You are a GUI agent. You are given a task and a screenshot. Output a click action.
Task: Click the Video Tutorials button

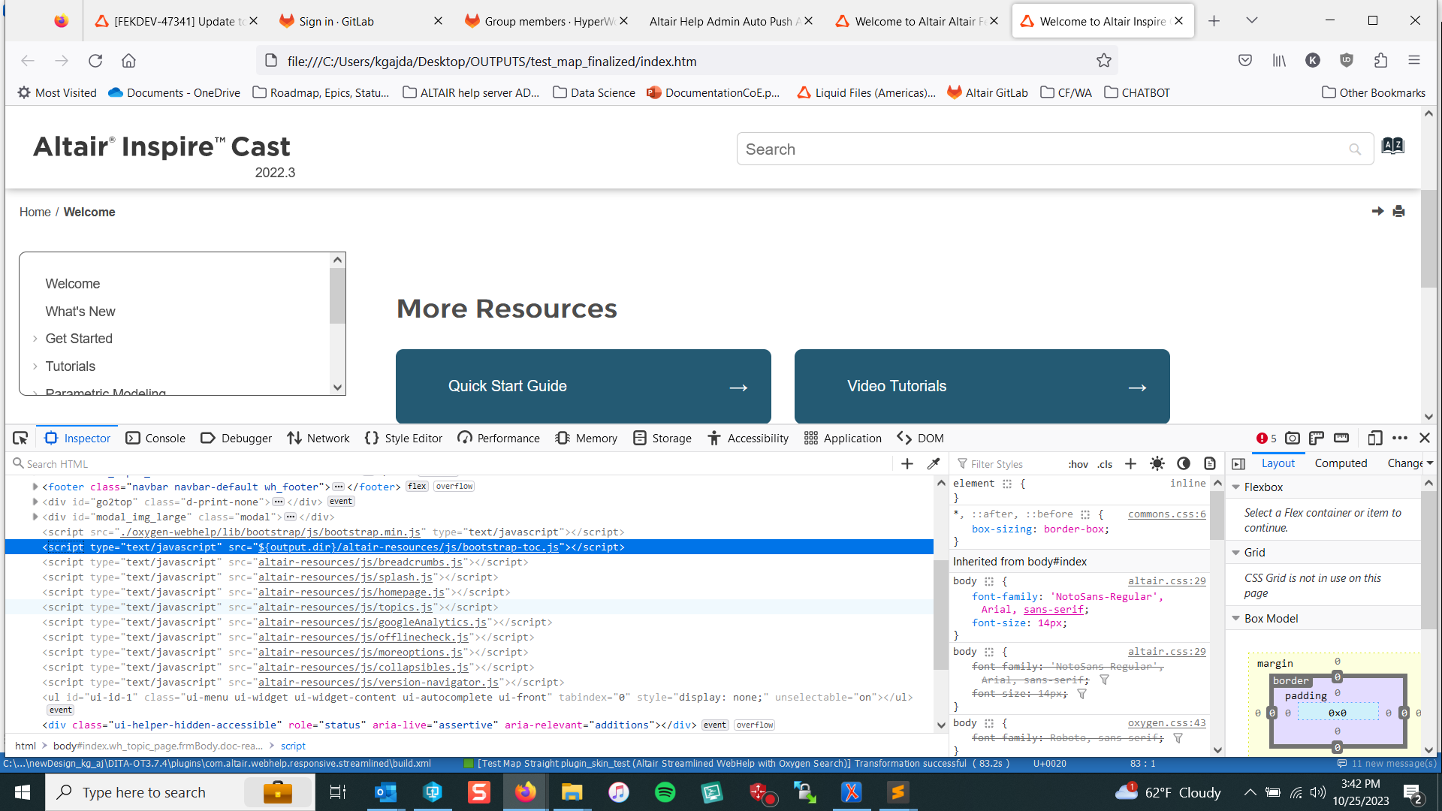(982, 386)
